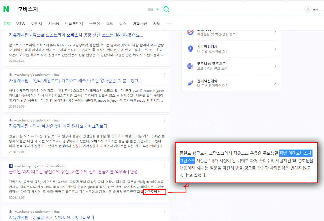
Task: Click favicon beside 상품권 사기 result
Action: [11, 212]
